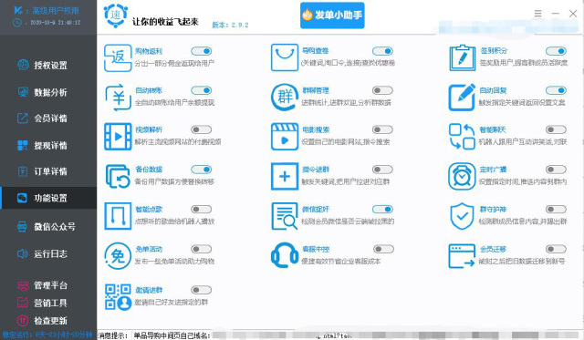Enable the 智能聊天 switch

556,129
